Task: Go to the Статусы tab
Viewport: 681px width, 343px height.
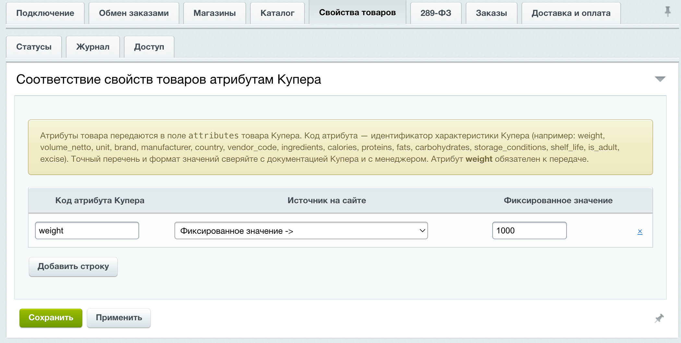Action: coord(34,47)
